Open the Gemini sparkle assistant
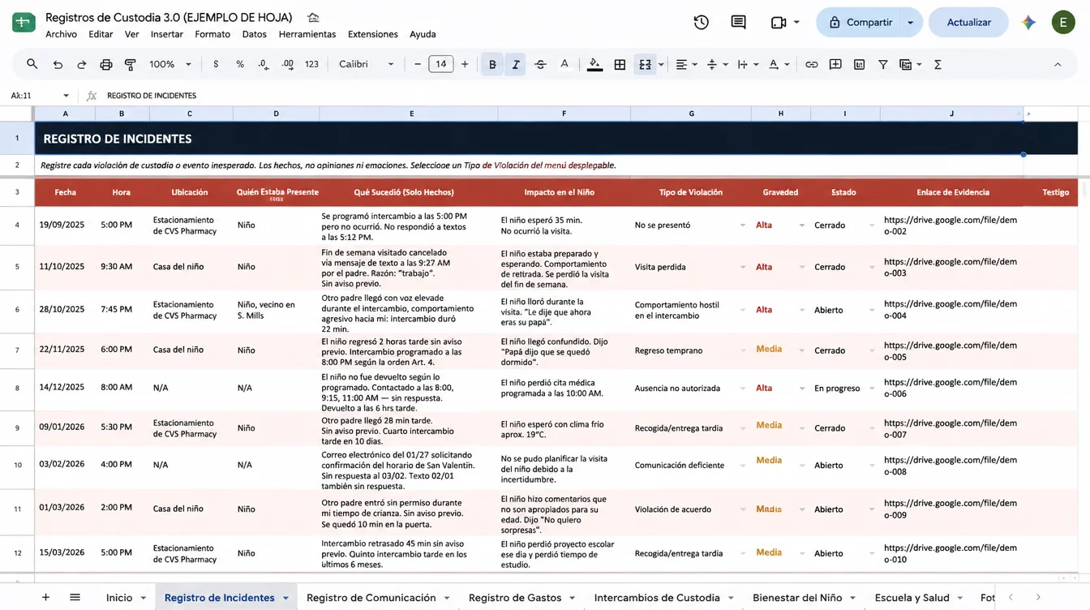This screenshot has width=1090, height=610. [x=1029, y=23]
